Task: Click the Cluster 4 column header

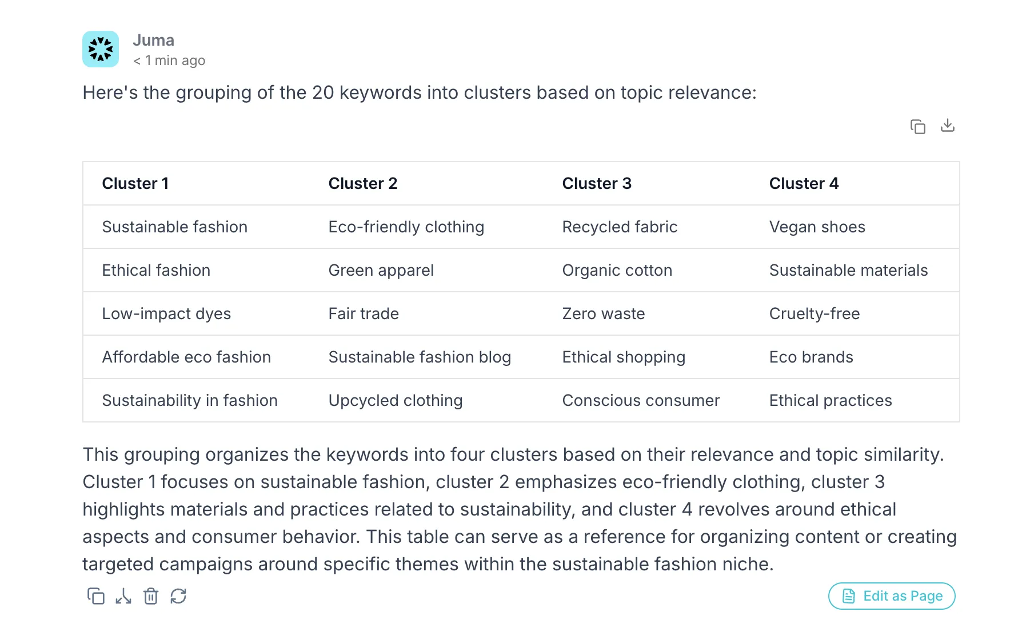Action: (804, 183)
